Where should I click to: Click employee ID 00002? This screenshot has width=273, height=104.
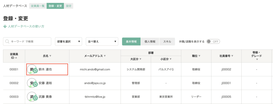pos(14,83)
